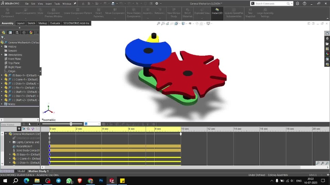Collapse Geneva Mechanism node in motion tree
Screen dimensions: 330x185
[6, 134]
